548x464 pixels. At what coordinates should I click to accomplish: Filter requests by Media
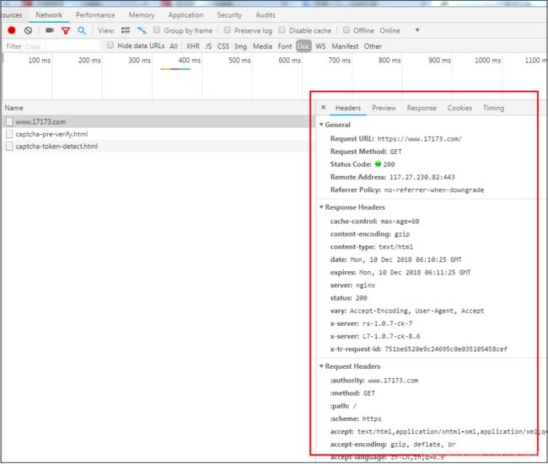(262, 46)
